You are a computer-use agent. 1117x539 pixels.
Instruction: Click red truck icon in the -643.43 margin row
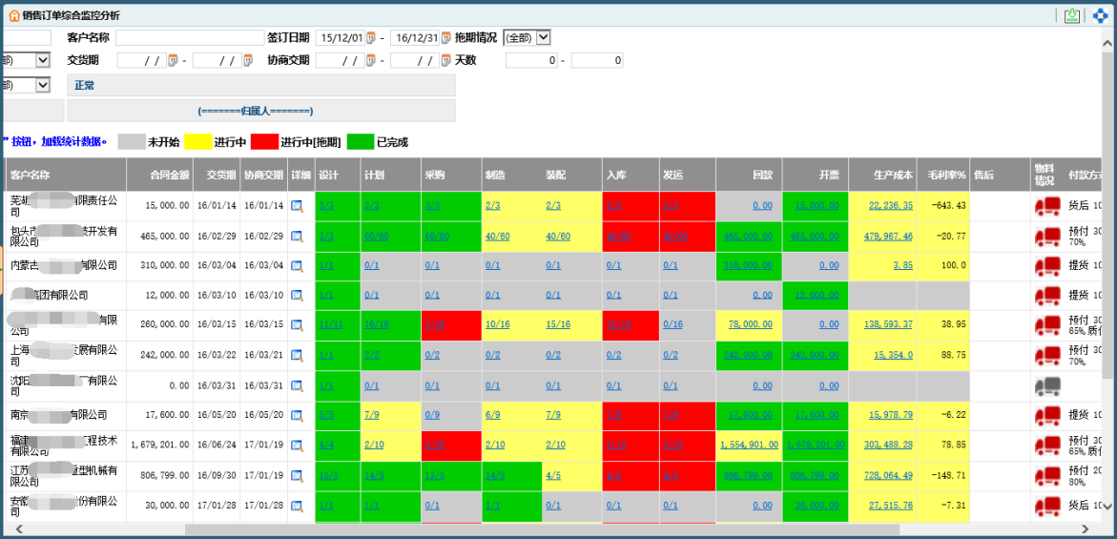pos(1046,205)
